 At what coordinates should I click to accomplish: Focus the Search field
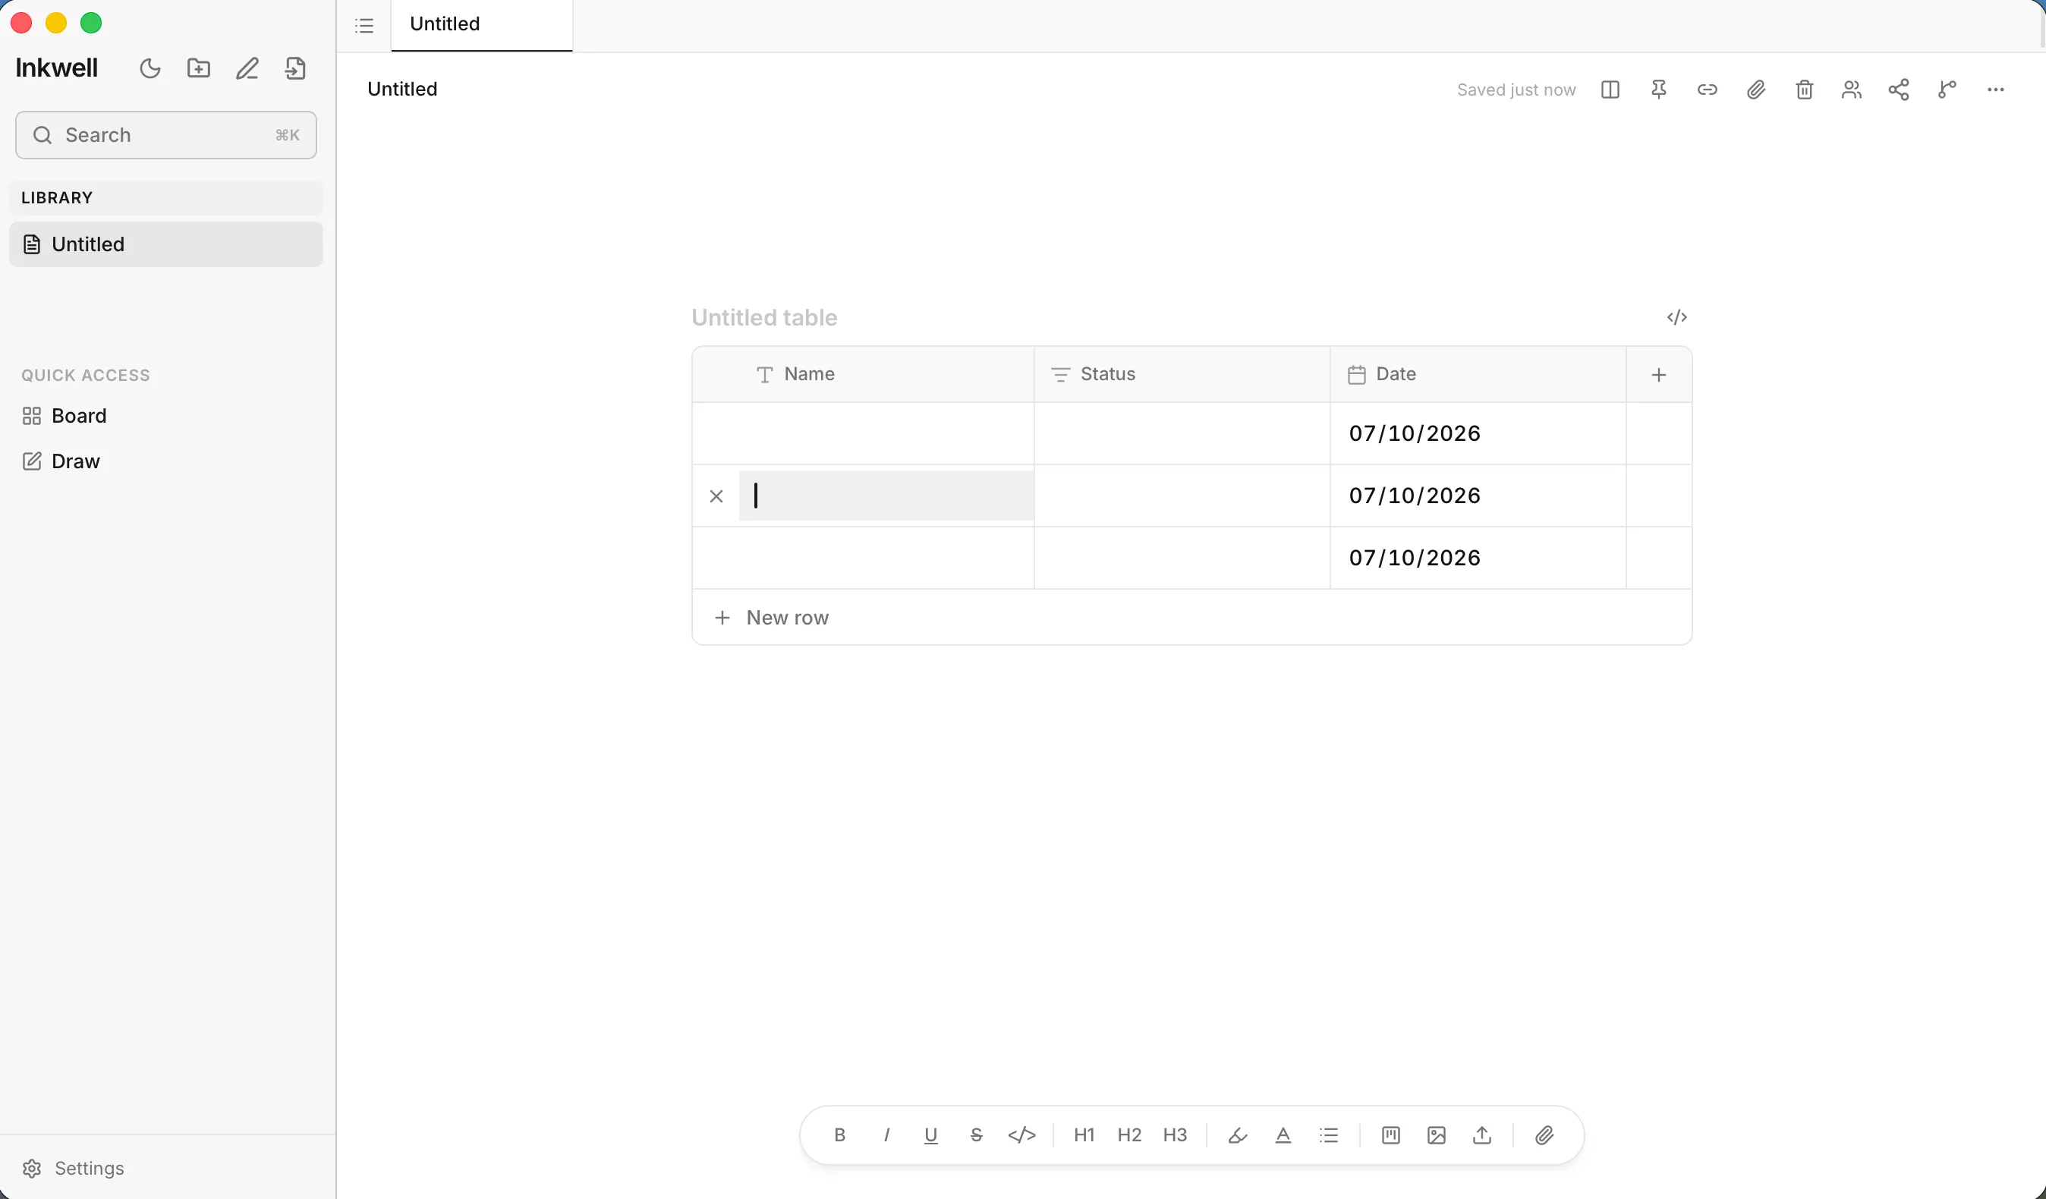point(165,135)
